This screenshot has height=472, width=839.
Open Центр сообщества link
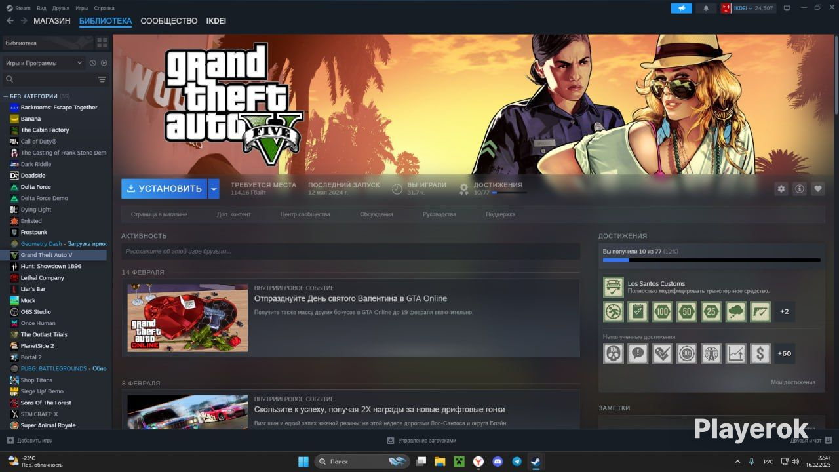coord(305,214)
